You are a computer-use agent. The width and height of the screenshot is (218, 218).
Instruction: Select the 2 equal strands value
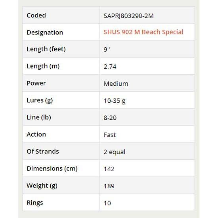coord(115,152)
